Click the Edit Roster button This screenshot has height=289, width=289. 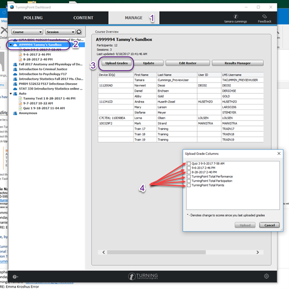tap(188, 63)
